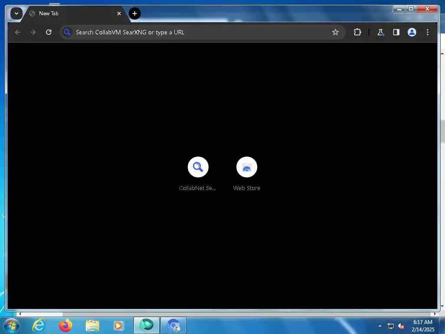This screenshot has width=445, height=334.
Task: Open the profile avatar menu
Action: [x=412, y=32]
